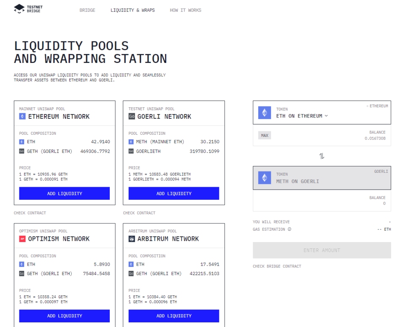Click the Testnet Bridge logo
The width and height of the screenshot is (395, 327).
28,9
